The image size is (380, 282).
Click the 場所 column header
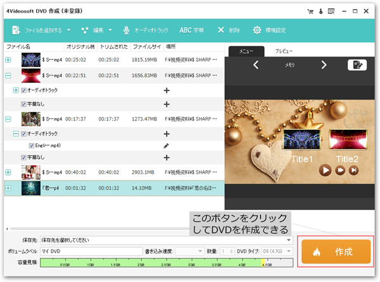pyautogui.click(x=194, y=46)
